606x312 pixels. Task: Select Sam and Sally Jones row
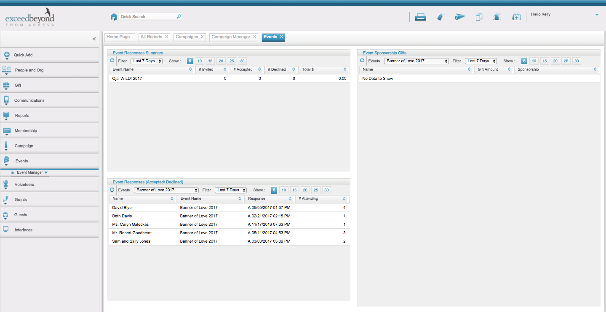(x=229, y=241)
